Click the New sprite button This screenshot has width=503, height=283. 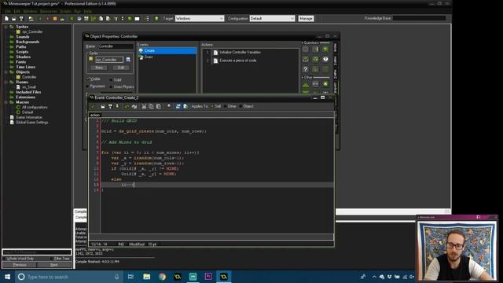[99, 68]
